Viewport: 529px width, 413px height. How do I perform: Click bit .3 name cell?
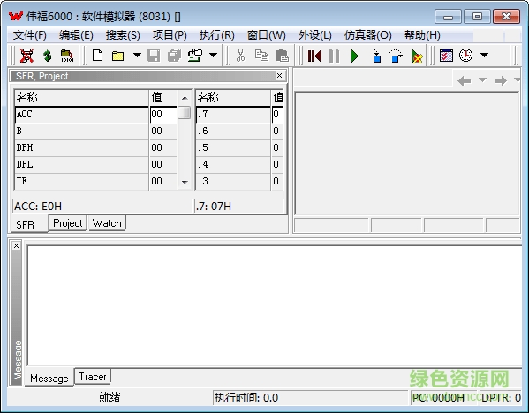[x=233, y=182]
